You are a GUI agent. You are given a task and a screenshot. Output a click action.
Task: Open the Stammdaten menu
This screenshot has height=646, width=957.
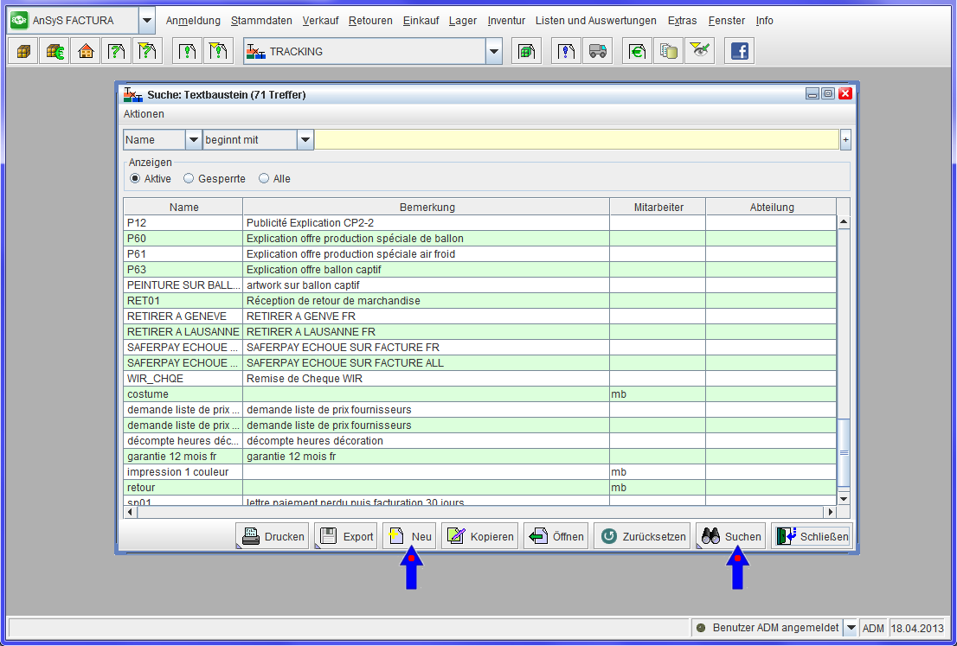tap(261, 21)
